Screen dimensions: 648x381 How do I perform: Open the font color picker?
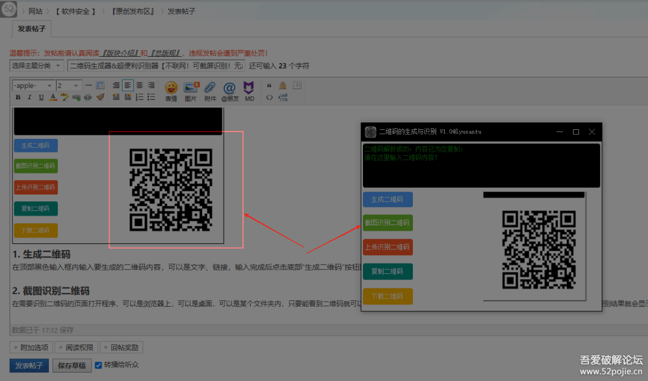pyautogui.click(x=53, y=98)
